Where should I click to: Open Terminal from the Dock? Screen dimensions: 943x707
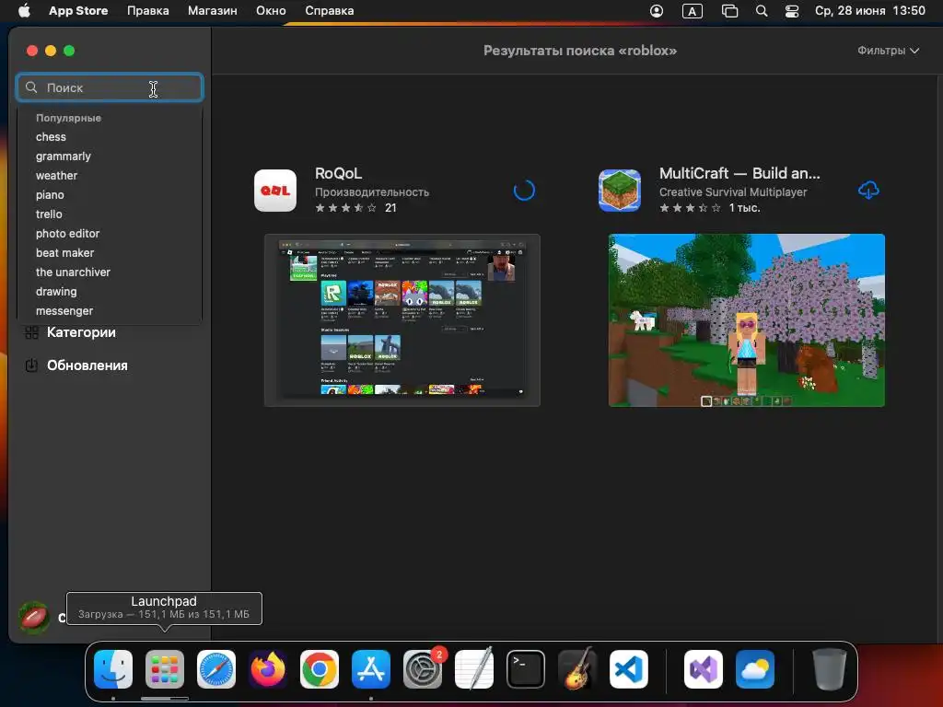click(x=526, y=669)
